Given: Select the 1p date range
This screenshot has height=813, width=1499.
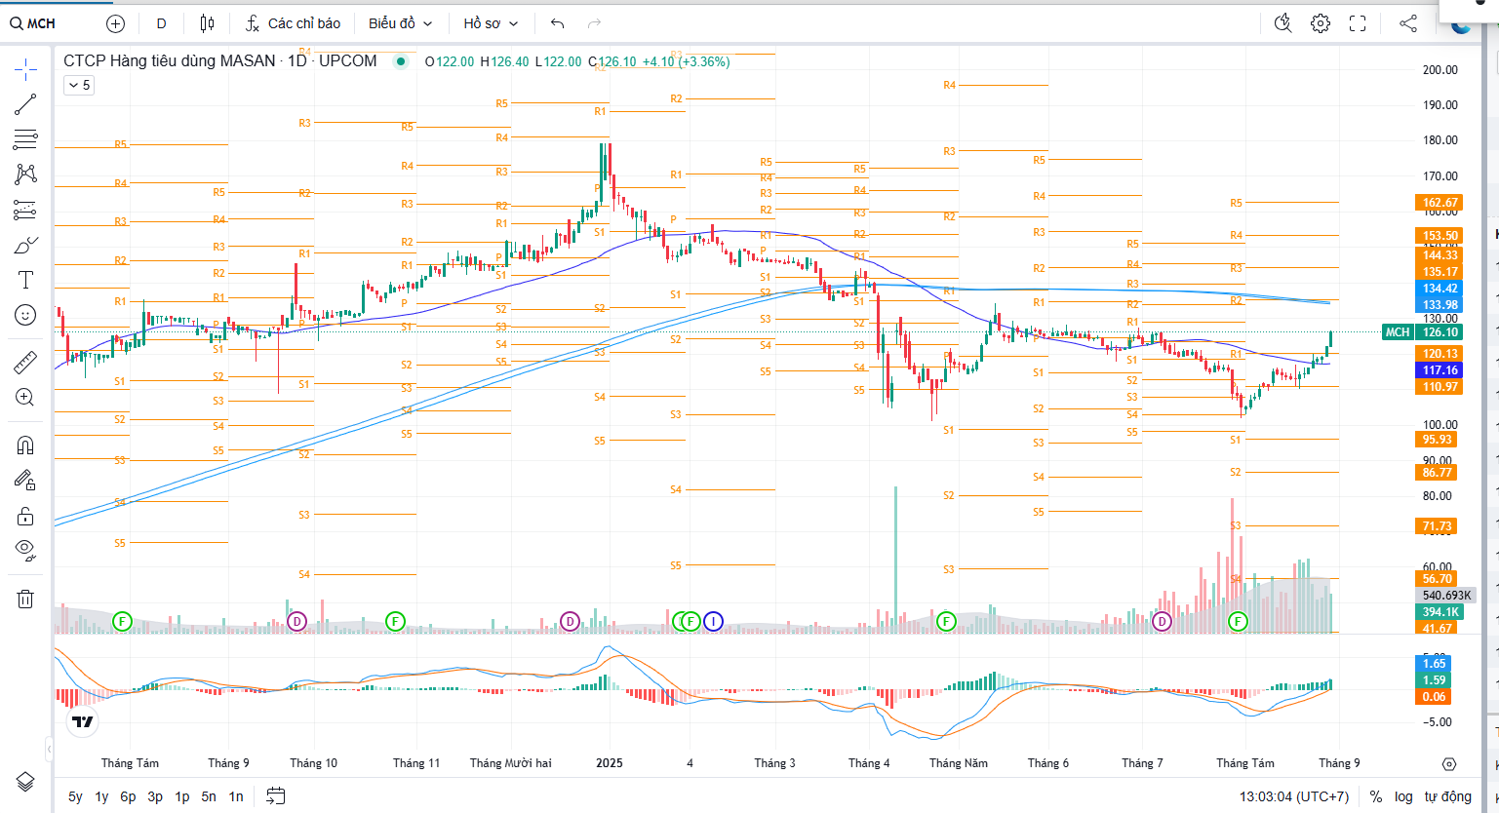Looking at the screenshot, I should click(x=182, y=796).
